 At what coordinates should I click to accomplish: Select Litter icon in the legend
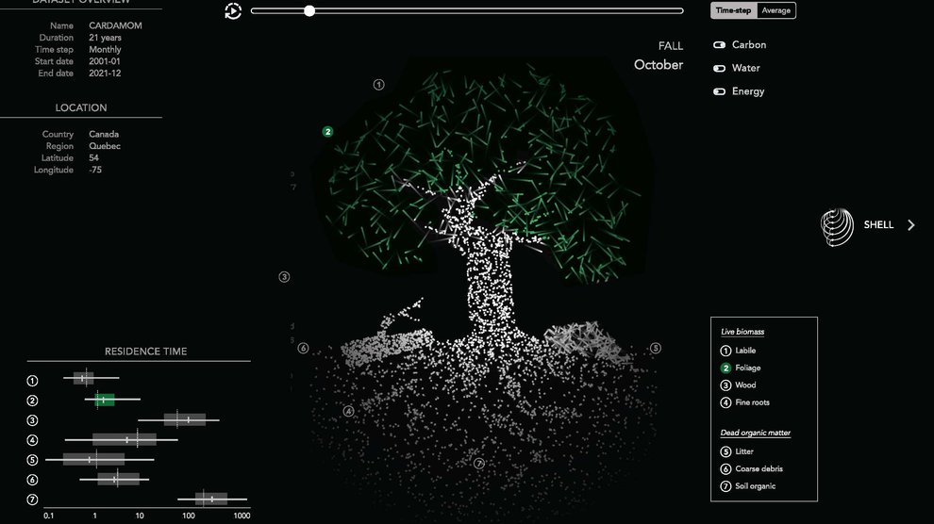click(x=726, y=451)
